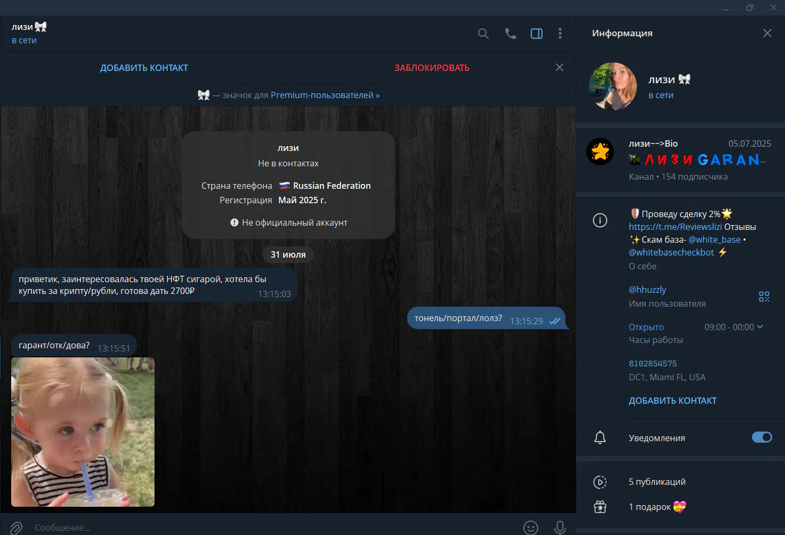This screenshot has width=785, height=535.
Task: Open the photo of child drinking
Action: pos(83,432)
